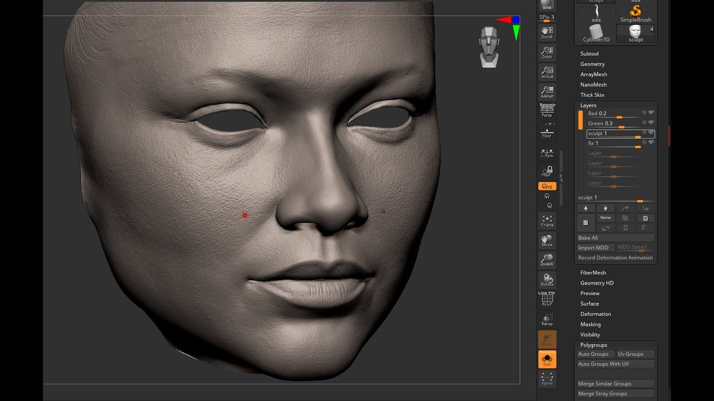Toggle the camera lock icon
The width and height of the screenshot is (714, 401).
coord(547,170)
